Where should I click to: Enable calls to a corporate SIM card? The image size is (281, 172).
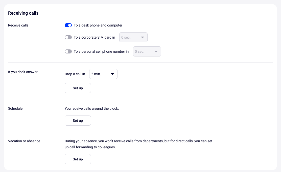tap(68, 37)
